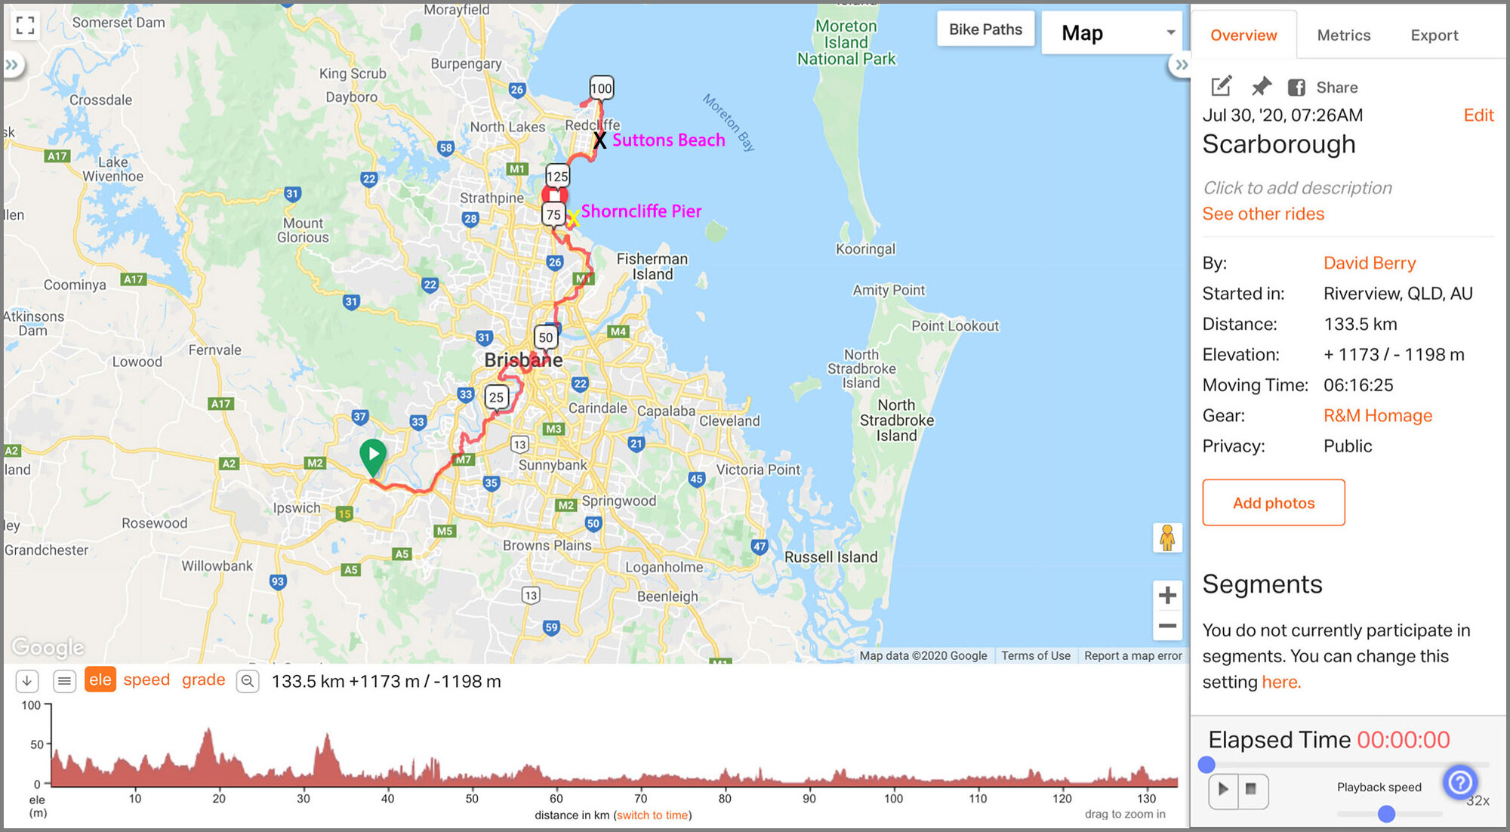Click the green start marker on map
This screenshot has width=1510, height=832.
point(373,456)
